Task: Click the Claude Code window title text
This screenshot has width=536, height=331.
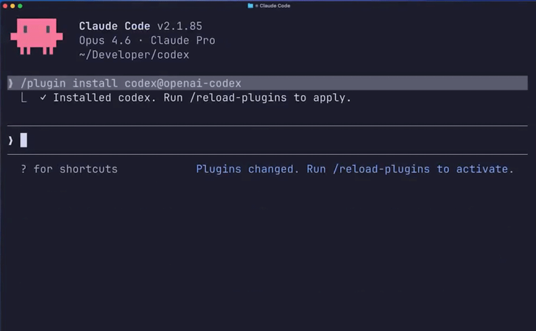Action: pos(275,5)
